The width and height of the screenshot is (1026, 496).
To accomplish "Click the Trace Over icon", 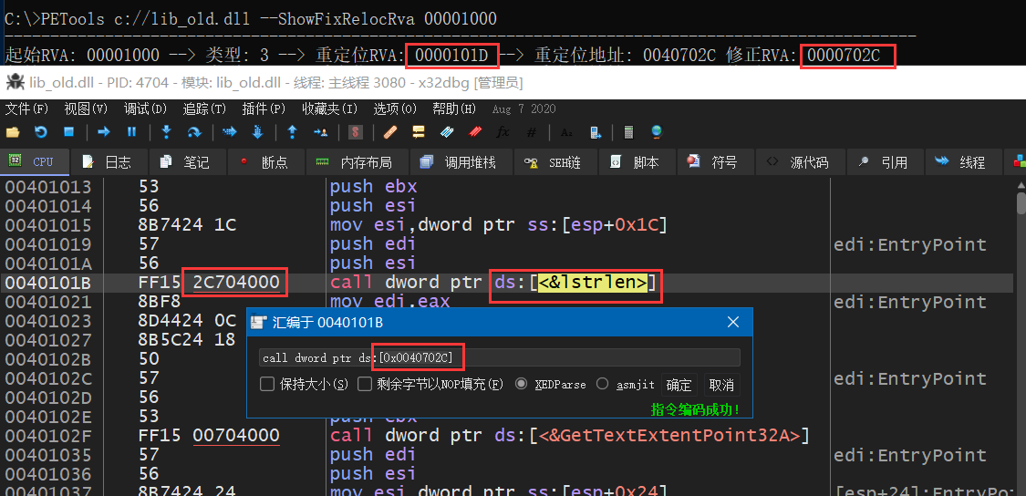I will [x=258, y=132].
